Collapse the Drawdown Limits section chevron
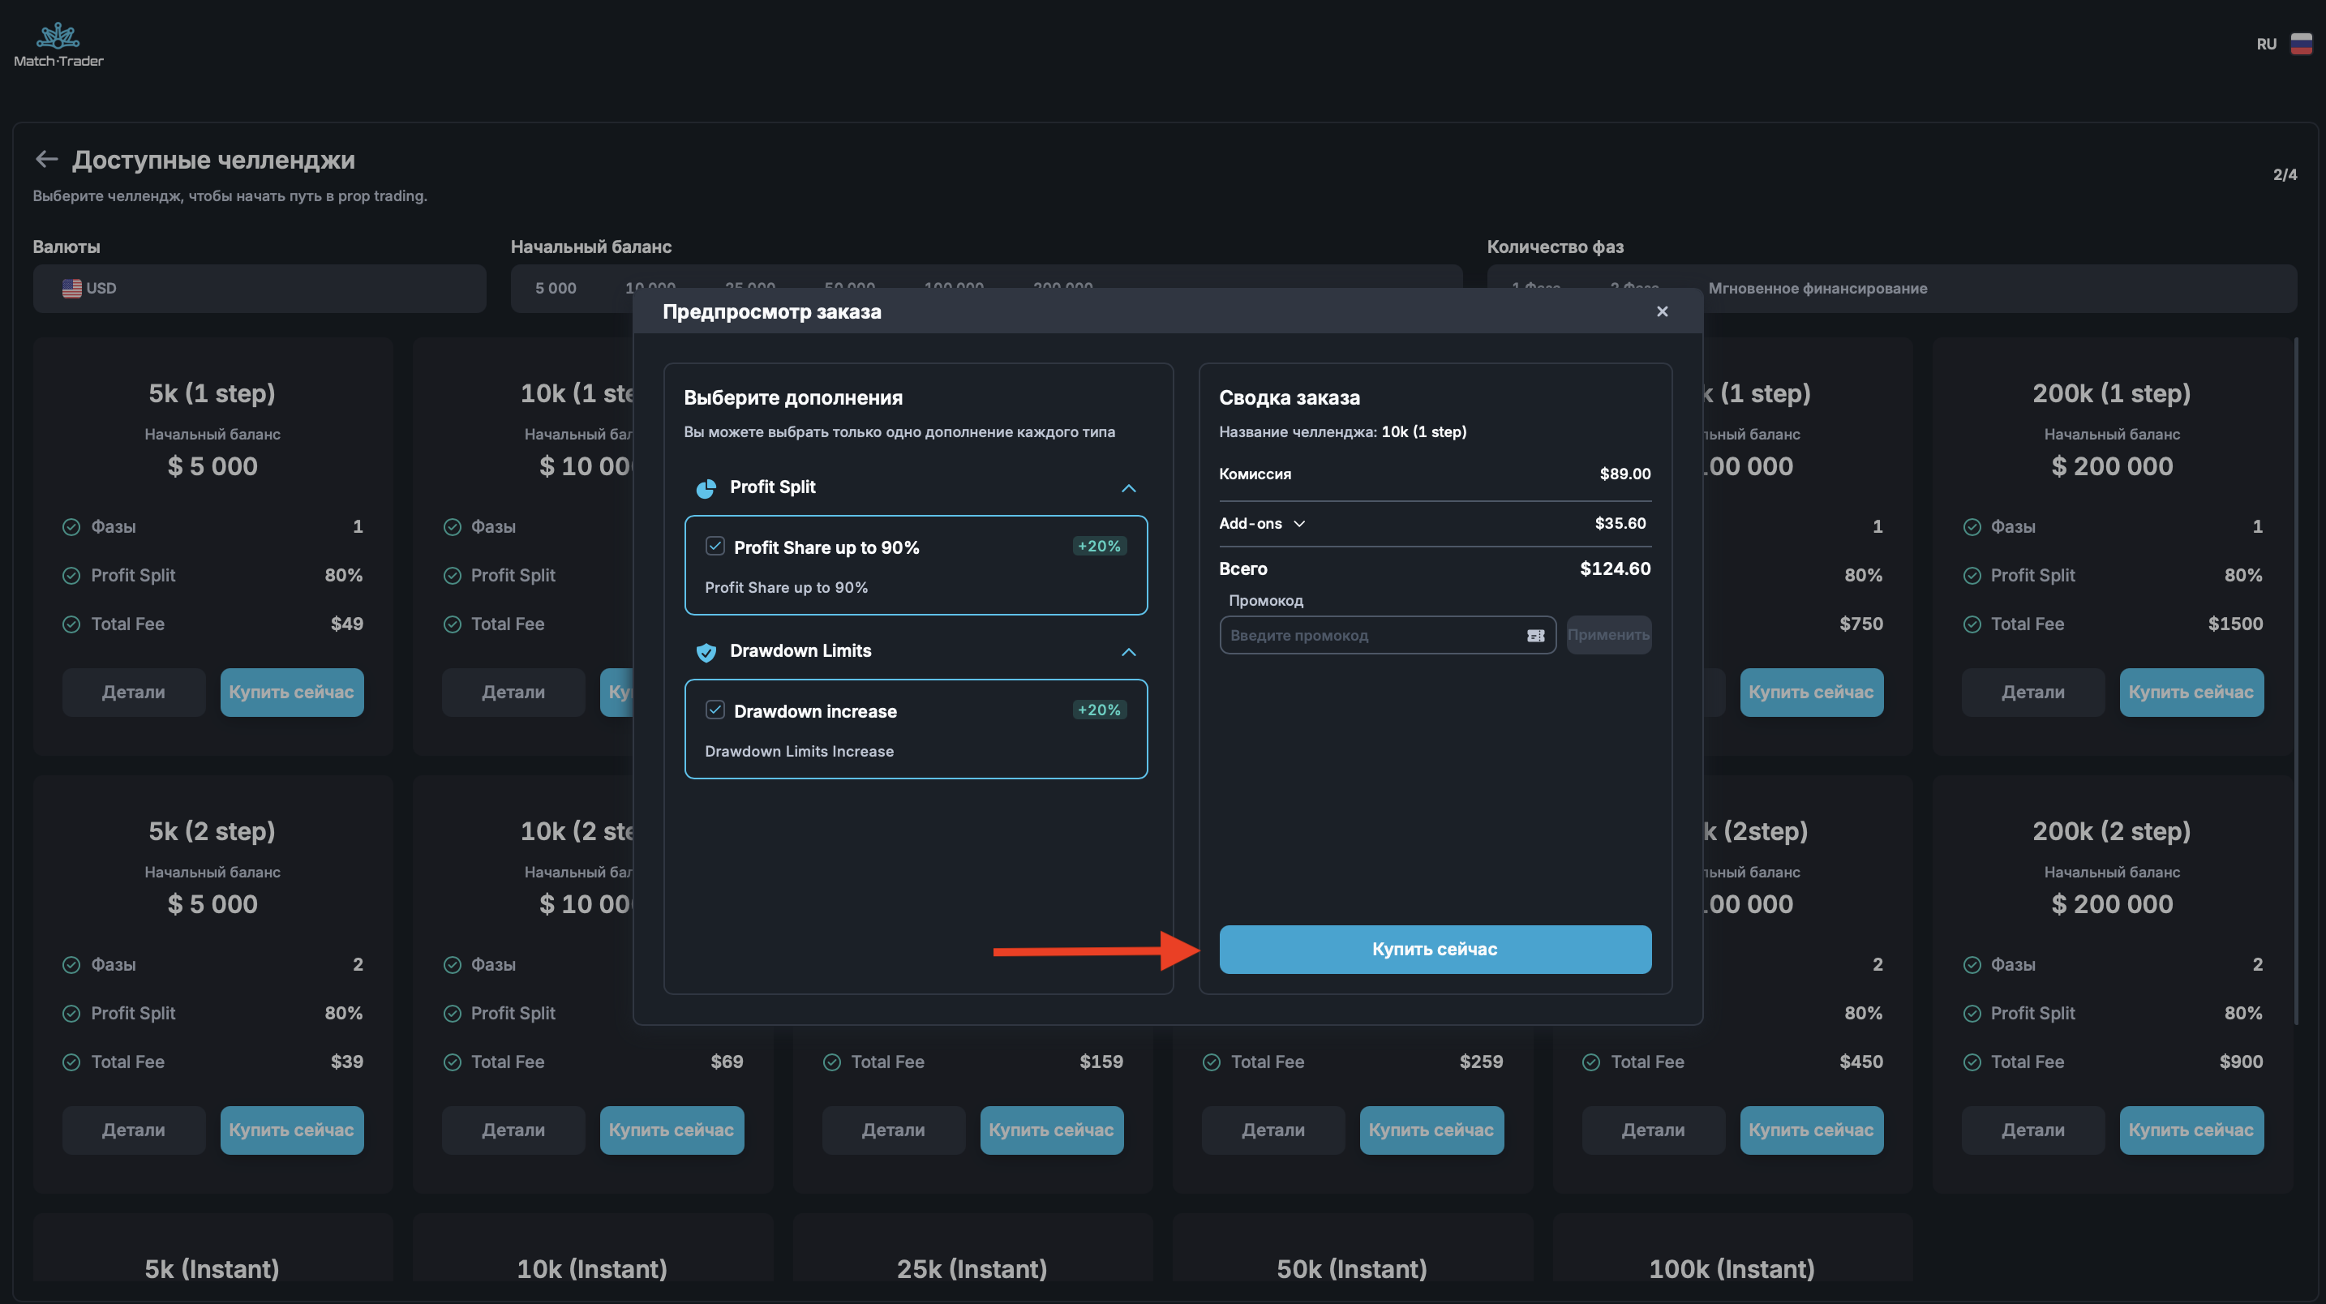 point(1128,652)
